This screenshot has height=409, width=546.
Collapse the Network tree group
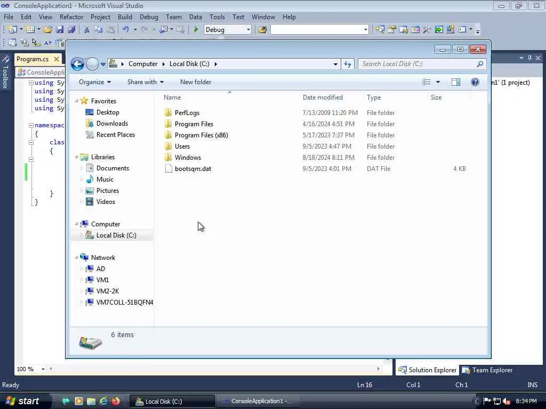76,257
